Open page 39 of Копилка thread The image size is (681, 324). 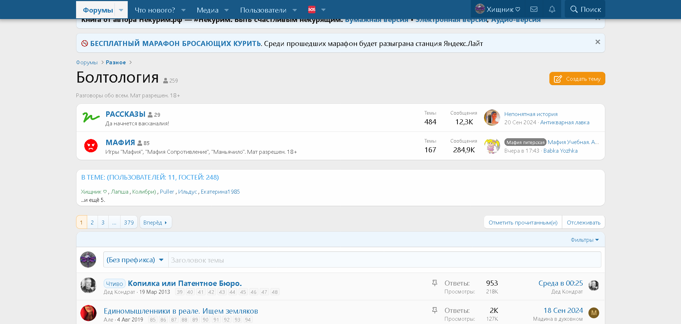point(180,292)
